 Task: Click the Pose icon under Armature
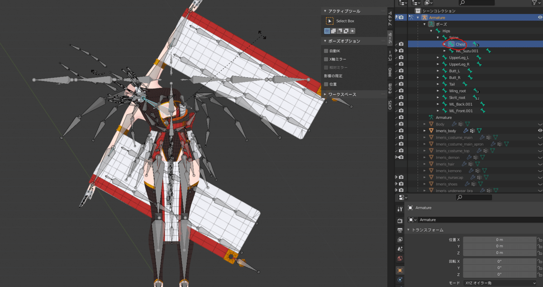[431, 24]
